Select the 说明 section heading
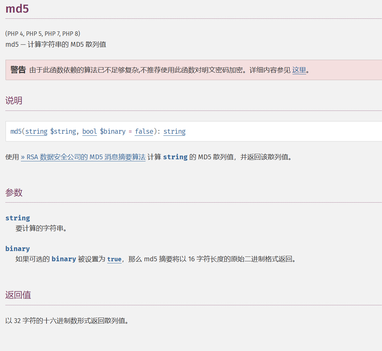This screenshot has height=351, width=382. (14, 101)
